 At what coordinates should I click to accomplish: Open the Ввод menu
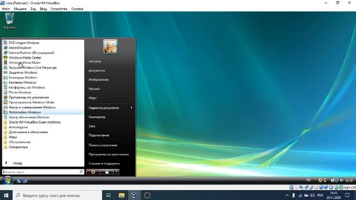[43, 9]
